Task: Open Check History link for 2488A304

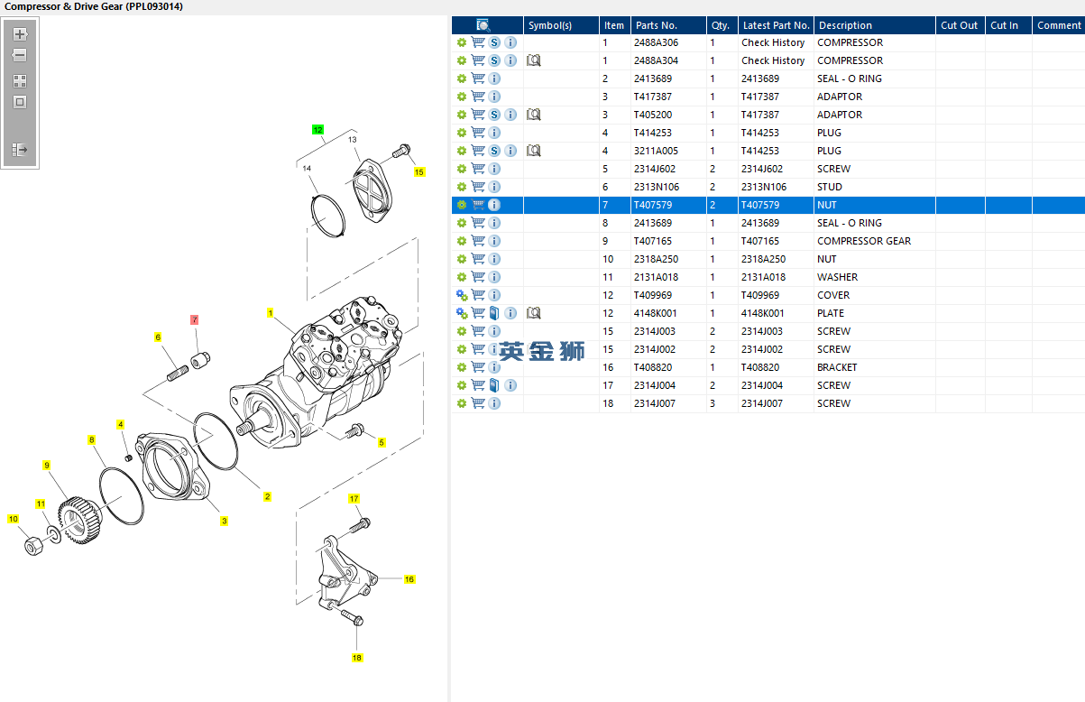Action: [773, 60]
